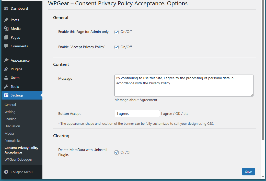This screenshot has height=181, width=266.
Task: Collapse the admin sidebar menu
Action: [18, 172]
